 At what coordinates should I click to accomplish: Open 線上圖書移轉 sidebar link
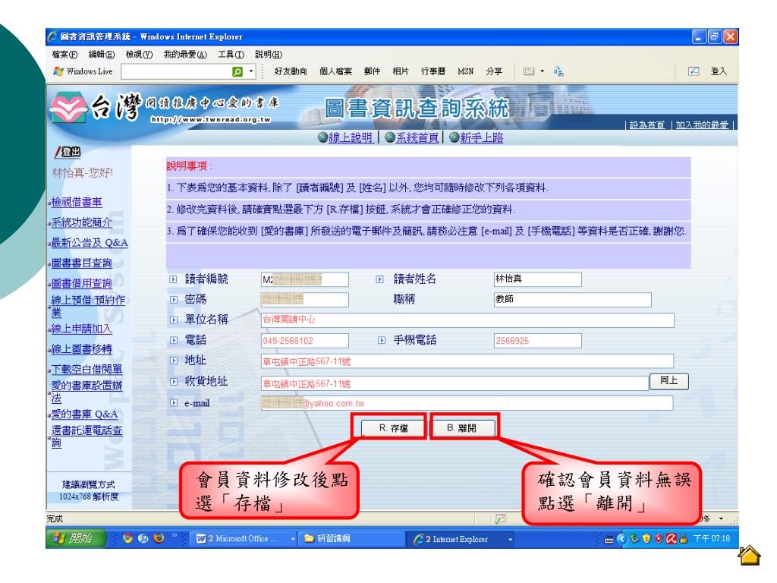[x=82, y=349]
